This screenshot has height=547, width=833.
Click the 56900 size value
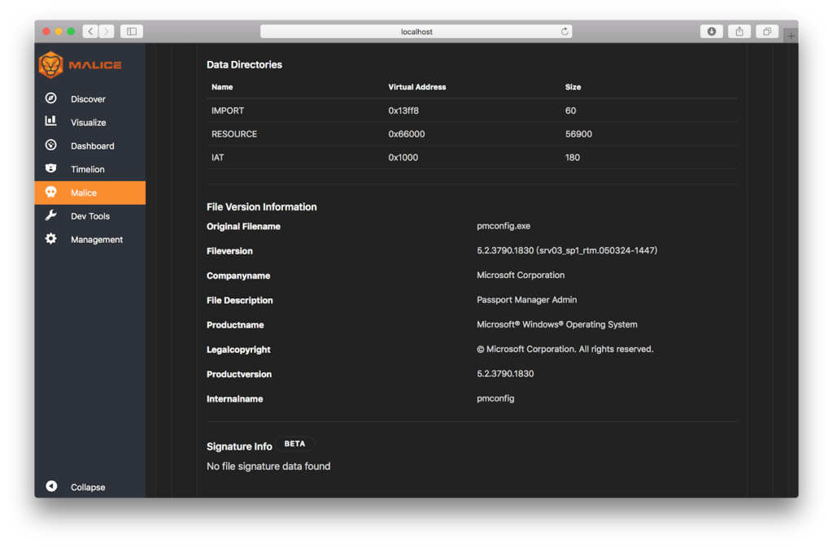tap(578, 133)
